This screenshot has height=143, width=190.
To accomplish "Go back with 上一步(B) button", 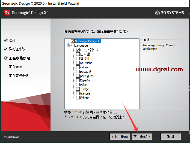I will click(120, 137).
